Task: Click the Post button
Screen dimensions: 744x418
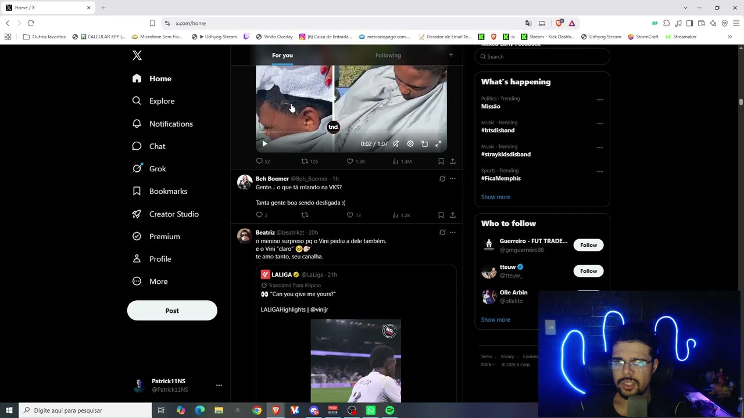Action: pos(172,311)
